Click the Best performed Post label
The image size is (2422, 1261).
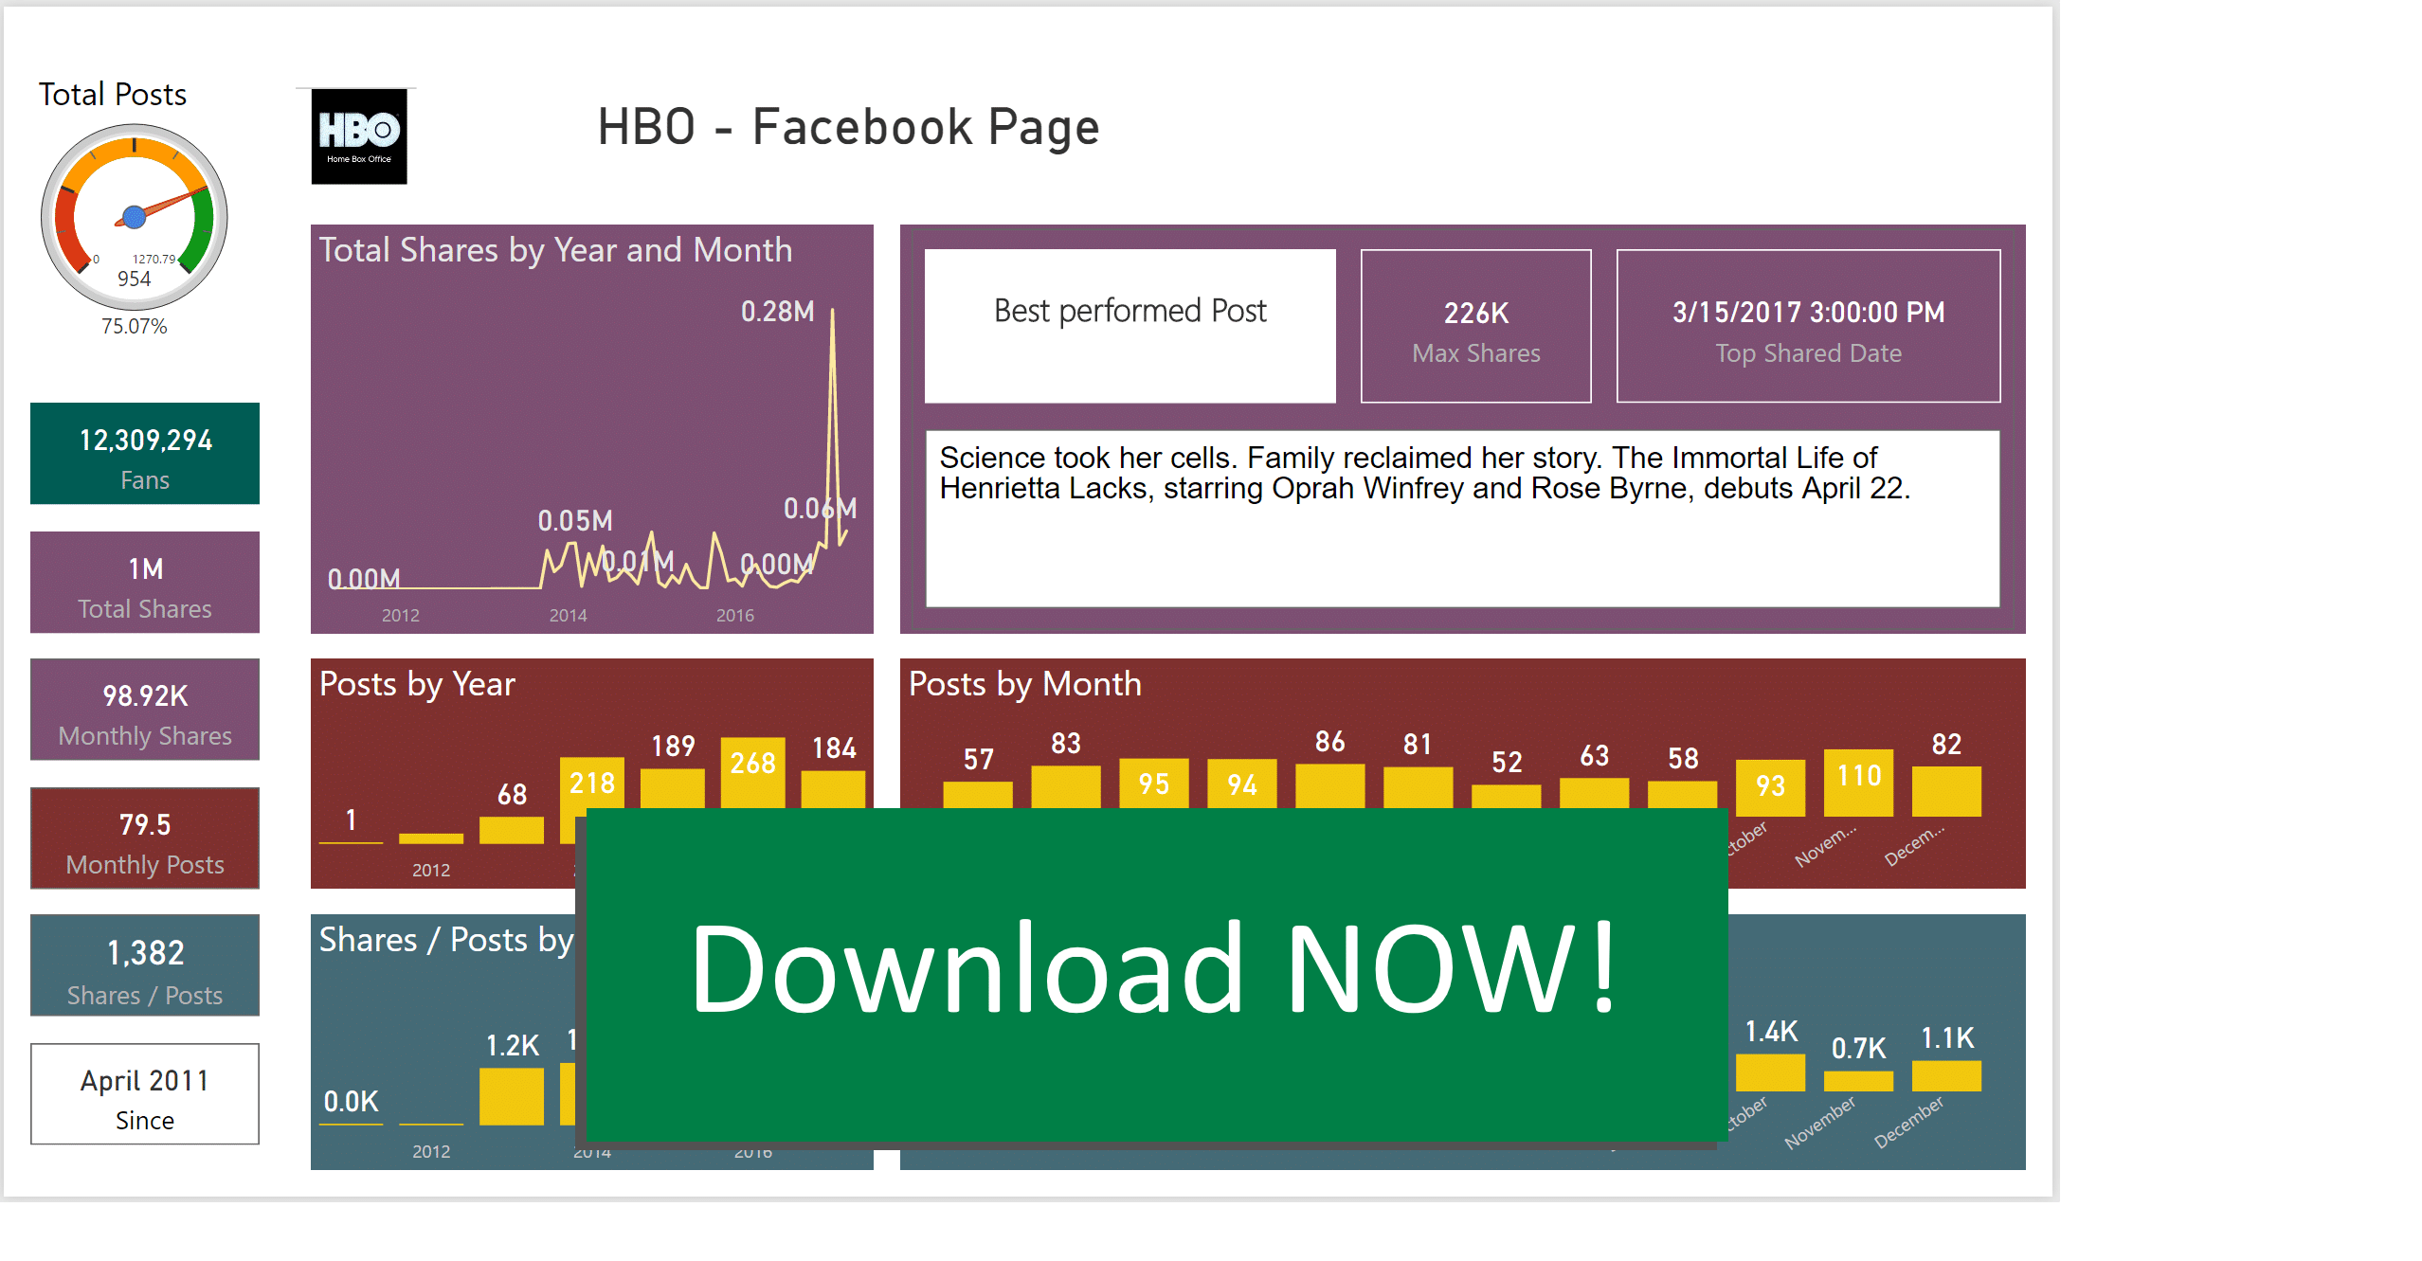1130,311
